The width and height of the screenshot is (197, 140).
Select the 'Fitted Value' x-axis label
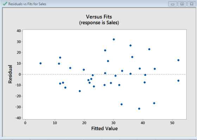(x=104, y=128)
